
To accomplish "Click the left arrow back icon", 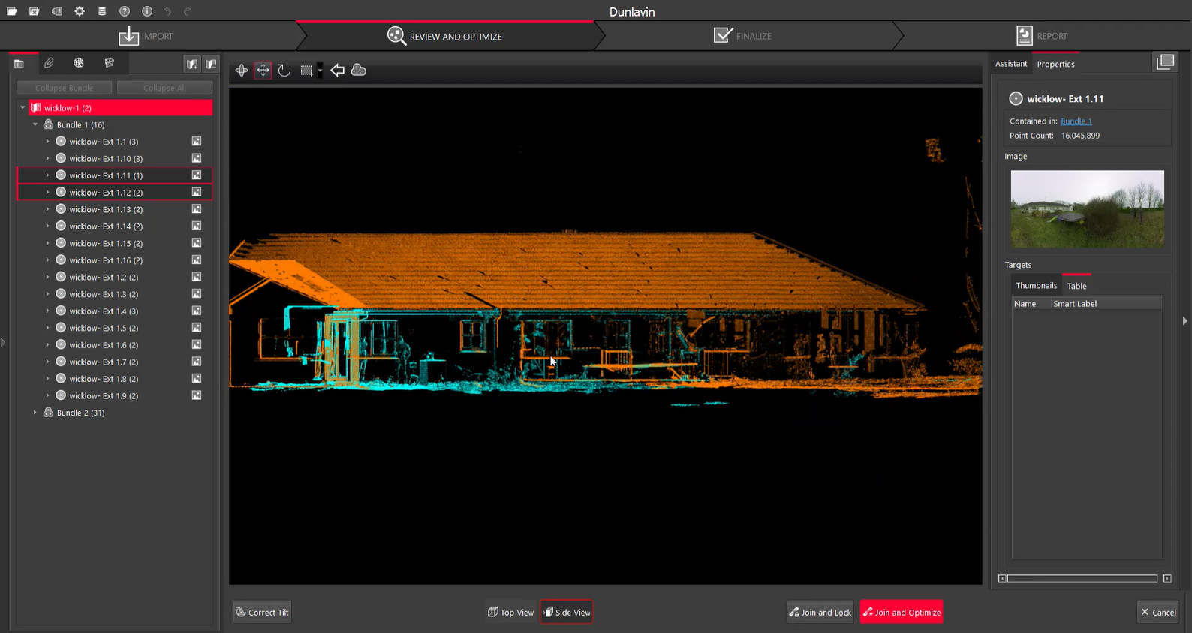I will [337, 70].
